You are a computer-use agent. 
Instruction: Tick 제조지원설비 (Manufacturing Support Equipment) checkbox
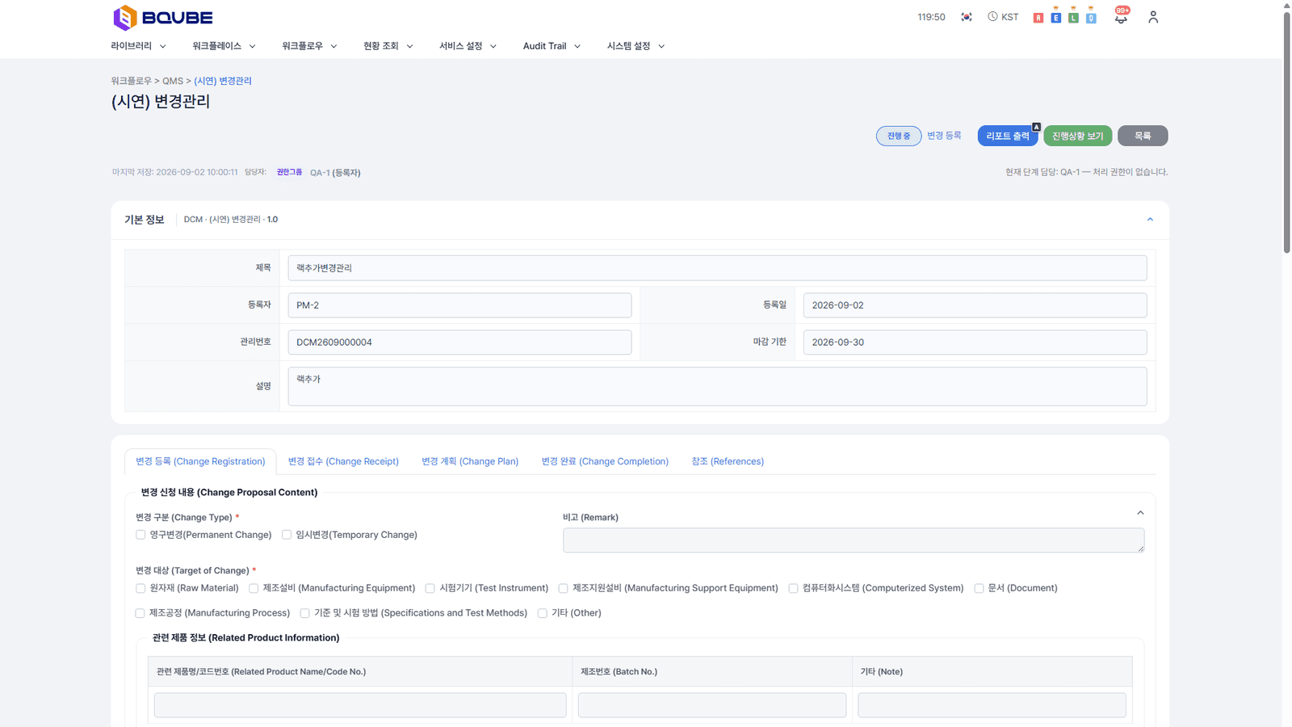(564, 588)
